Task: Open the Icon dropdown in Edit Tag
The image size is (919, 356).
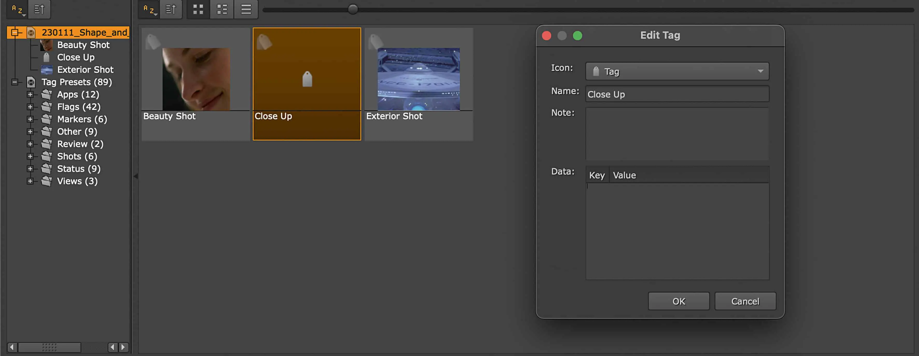Action: point(677,71)
